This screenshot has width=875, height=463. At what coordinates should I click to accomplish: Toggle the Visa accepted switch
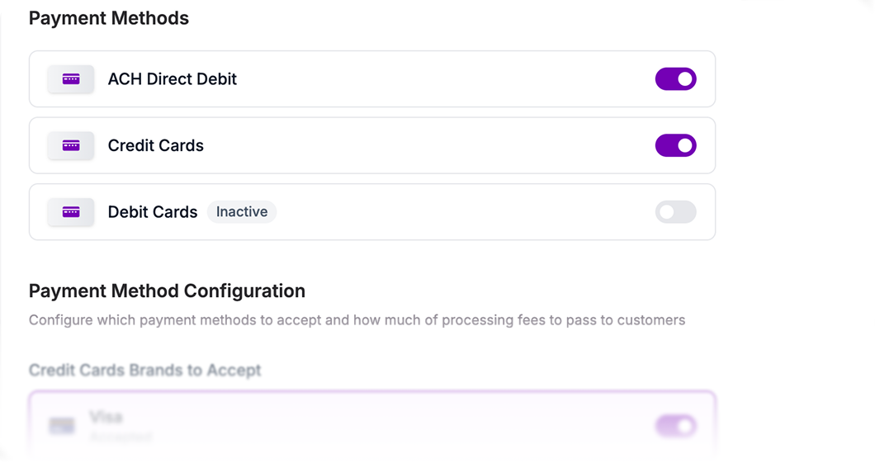click(675, 426)
